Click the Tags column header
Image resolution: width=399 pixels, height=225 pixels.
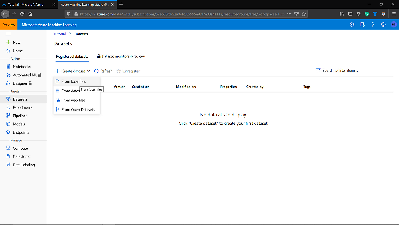[307, 87]
